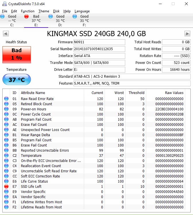Click the Rotation Rate value (SSD)
This screenshot has width=193, height=215.
click(x=176, y=56)
